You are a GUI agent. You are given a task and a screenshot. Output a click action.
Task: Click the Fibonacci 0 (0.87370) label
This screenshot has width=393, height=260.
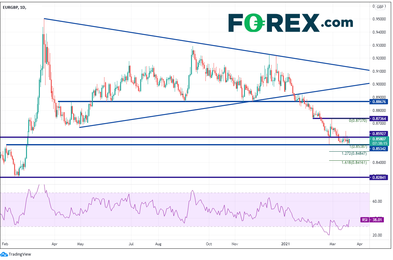pos(358,121)
